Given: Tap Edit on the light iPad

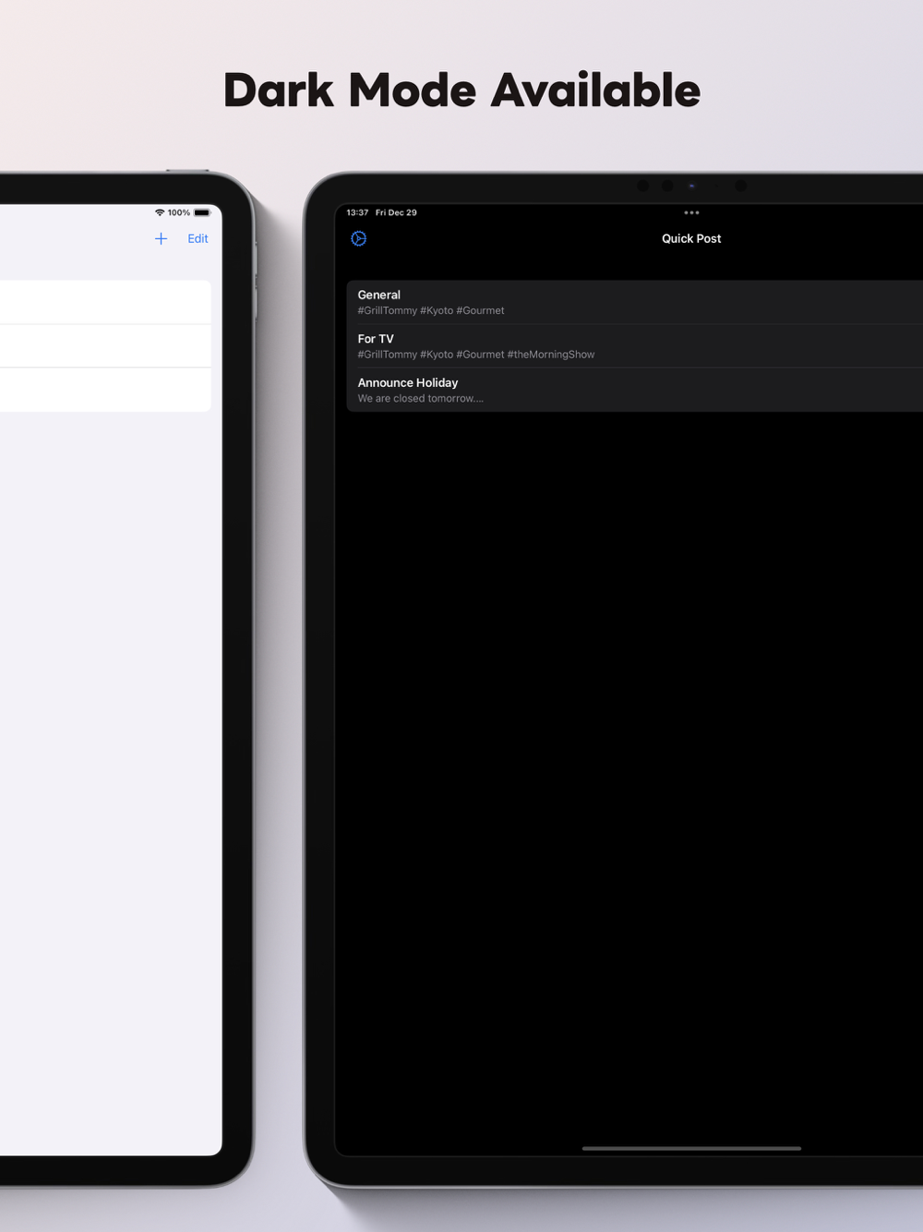Looking at the screenshot, I should click(x=198, y=238).
